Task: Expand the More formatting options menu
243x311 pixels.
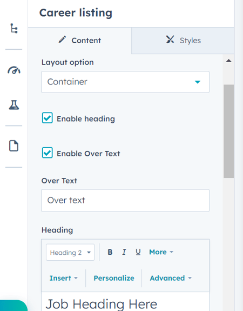Action: (161, 252)
